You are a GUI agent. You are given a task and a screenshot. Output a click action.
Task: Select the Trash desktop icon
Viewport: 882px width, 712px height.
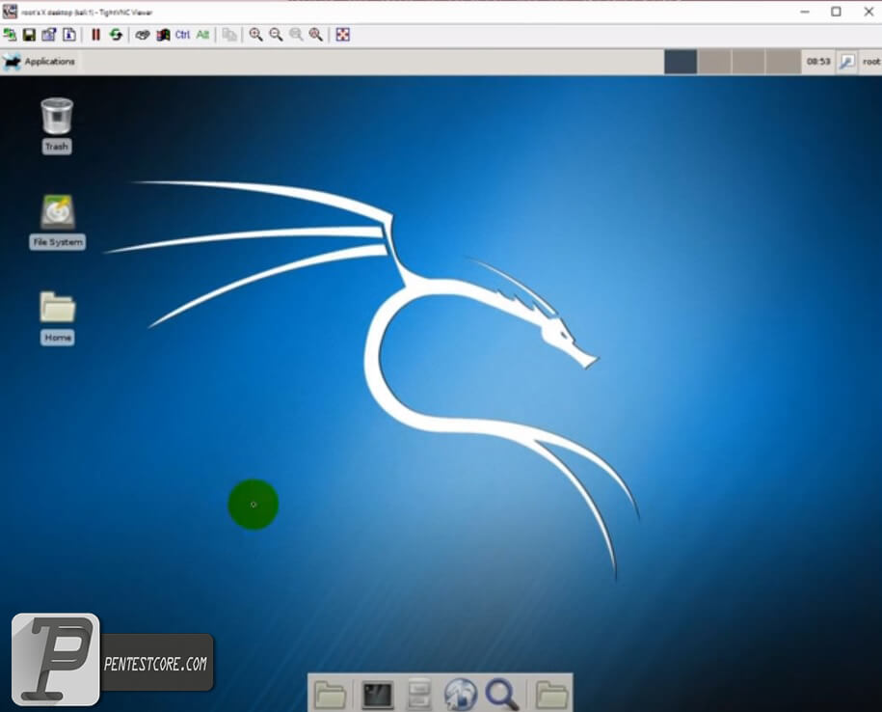click(57, 125)
